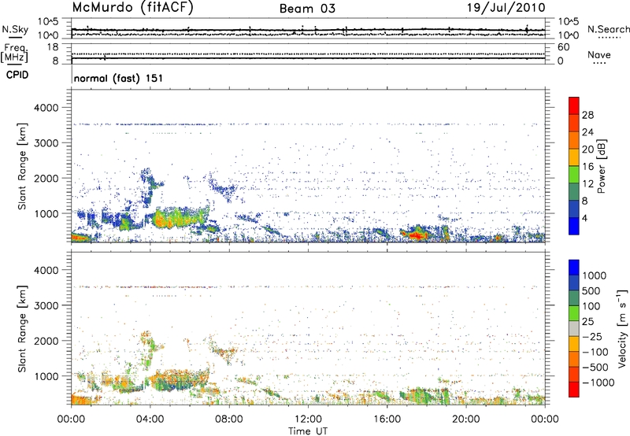Image resolution: width=630 pixels, height=436 pixels.
Task: Click the 60 Nave axis tick label
Action: [564, 47]
